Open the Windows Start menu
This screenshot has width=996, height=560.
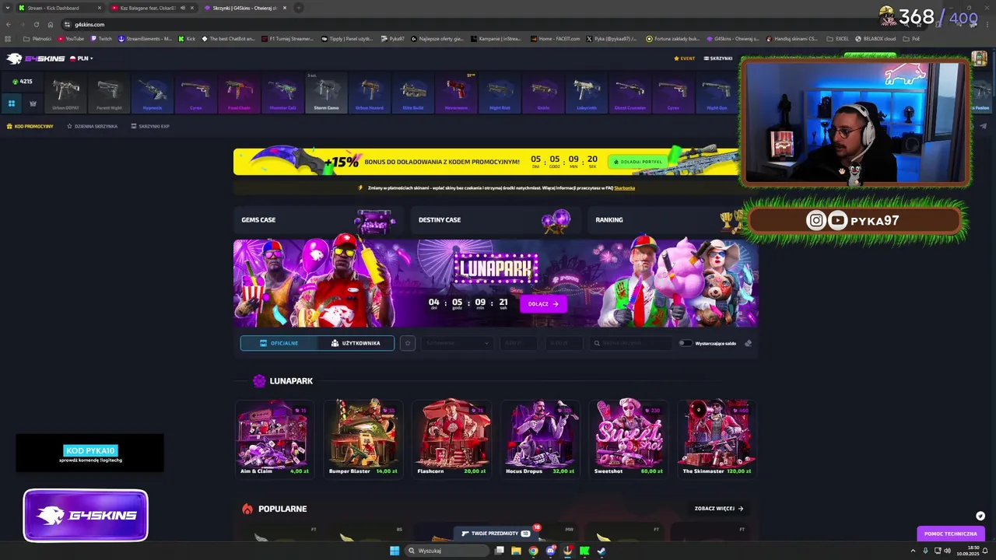click(395, 551)
